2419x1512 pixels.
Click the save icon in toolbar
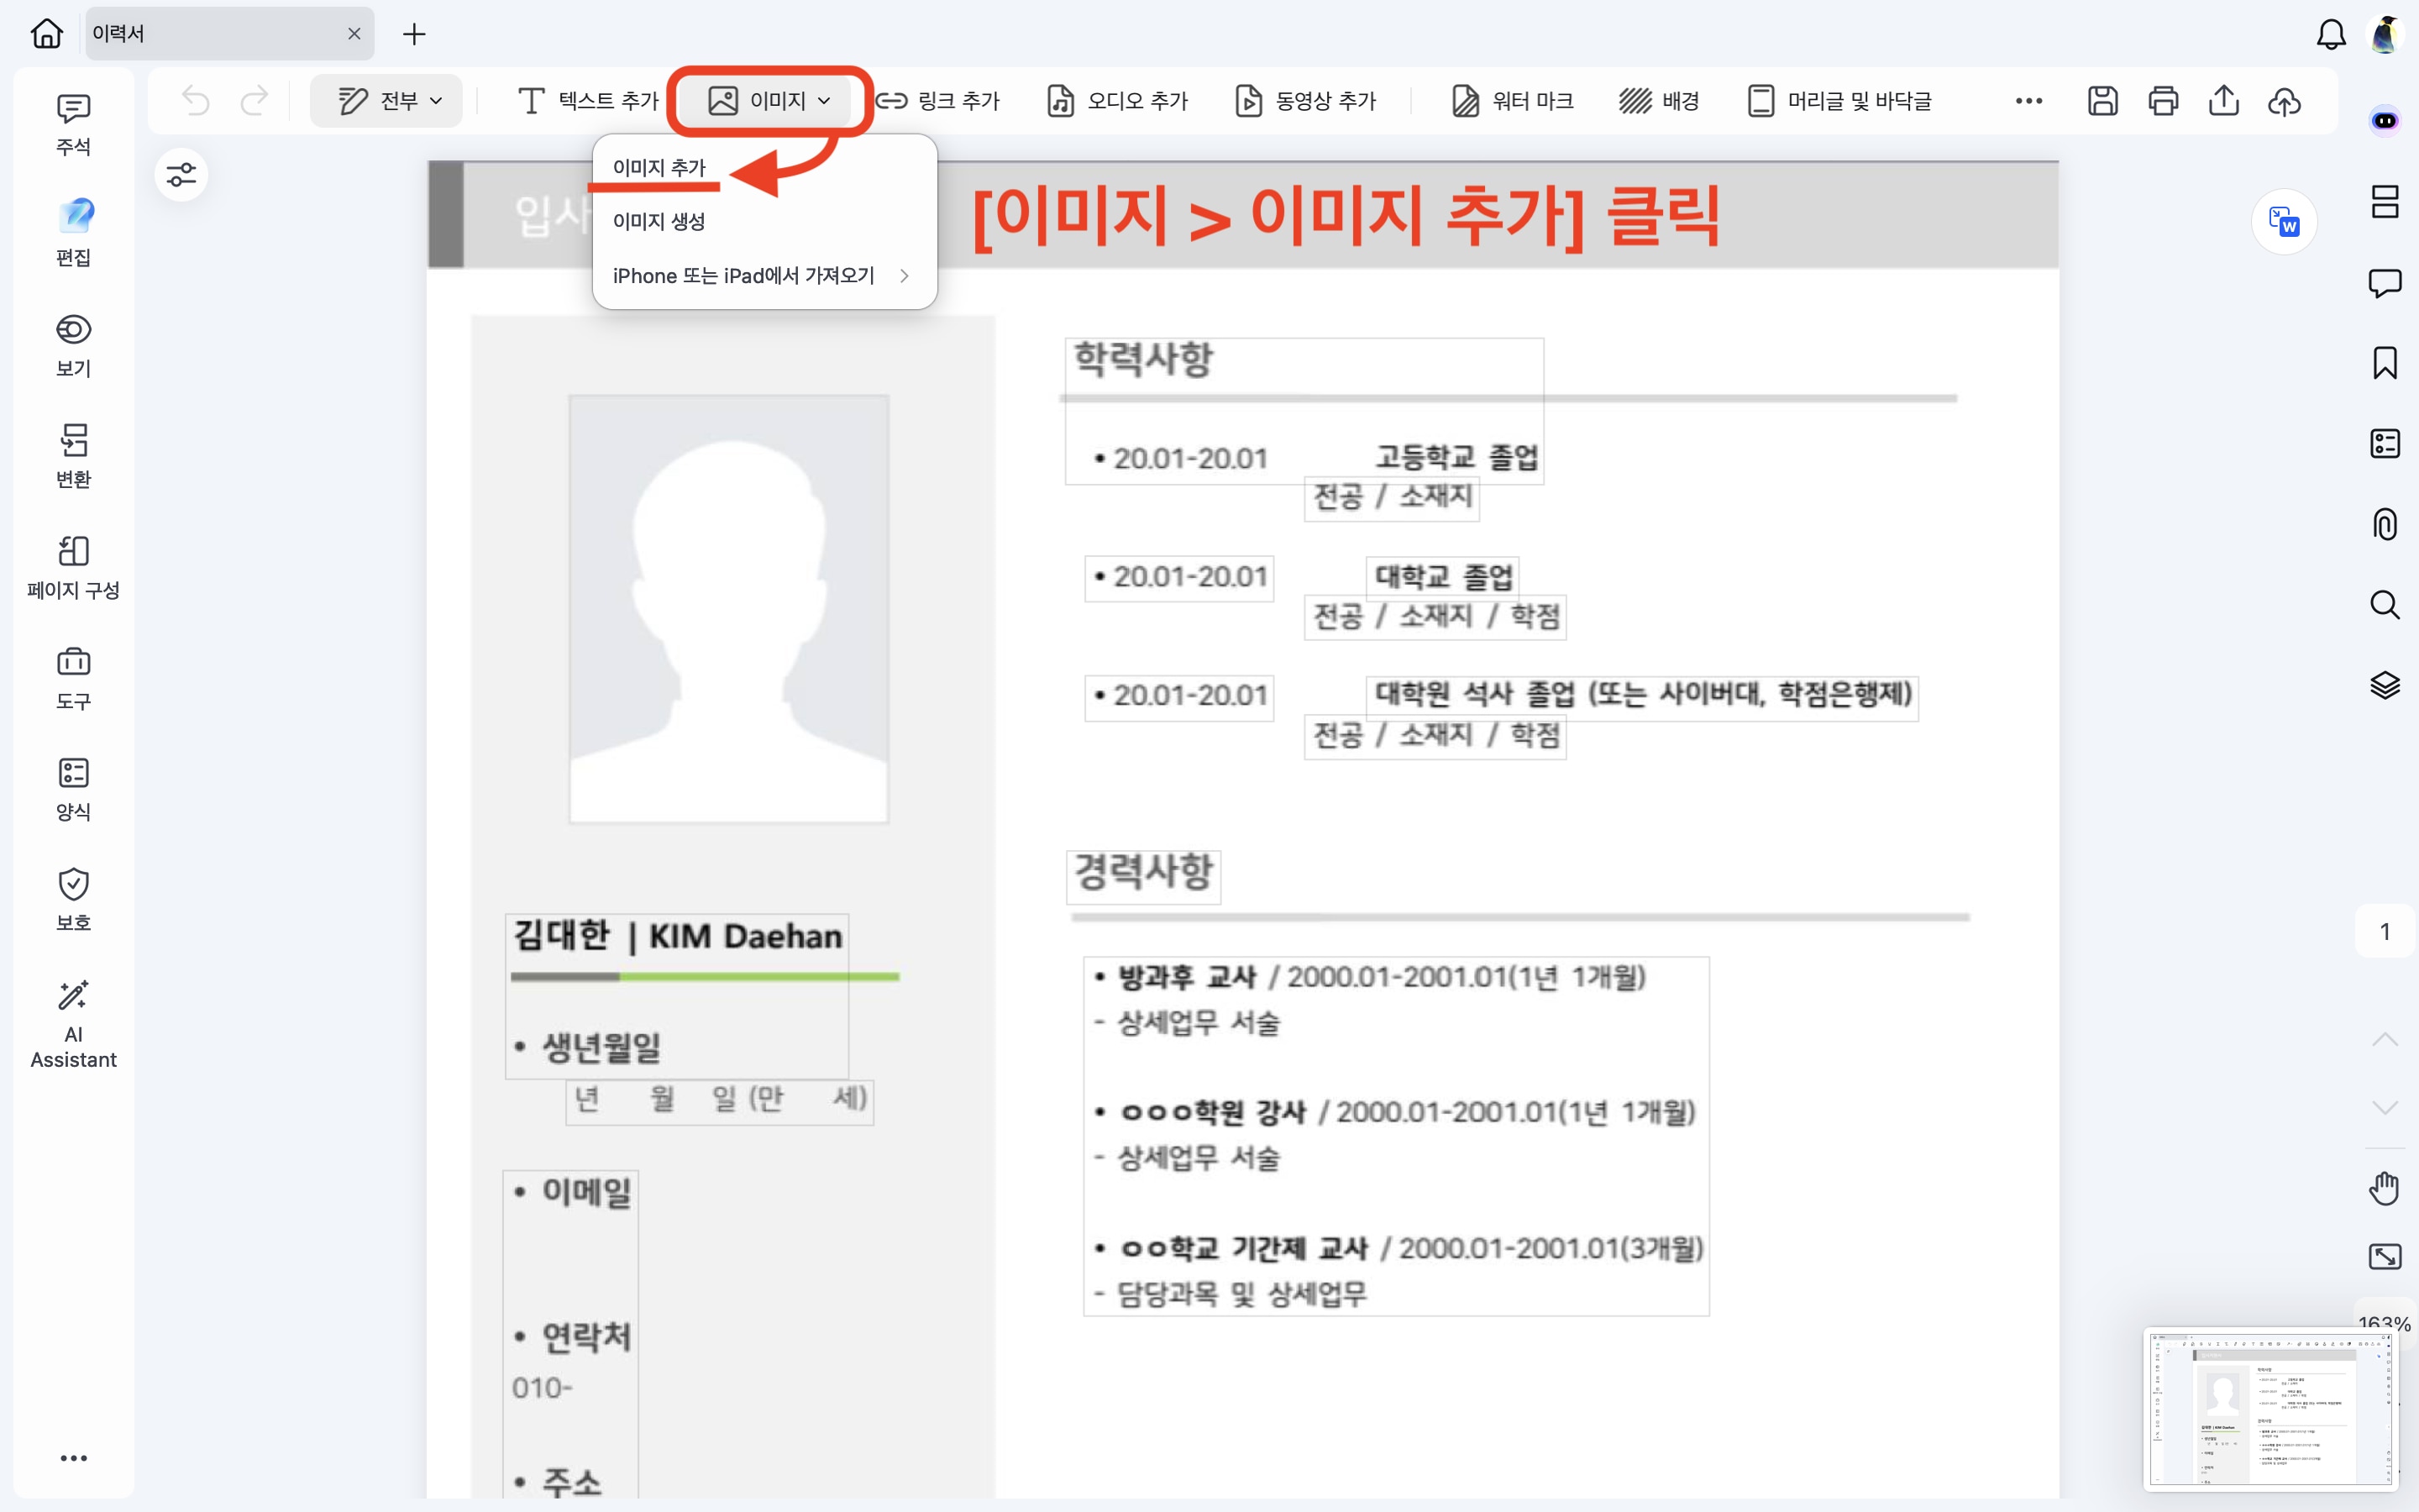point(2102,101)
